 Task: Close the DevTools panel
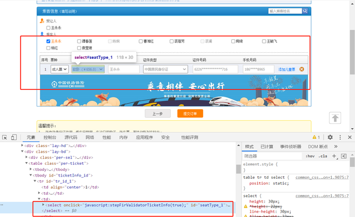[350, 137]
